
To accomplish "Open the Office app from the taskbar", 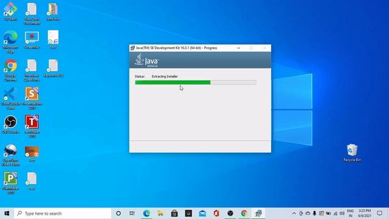I will point(216,214).
